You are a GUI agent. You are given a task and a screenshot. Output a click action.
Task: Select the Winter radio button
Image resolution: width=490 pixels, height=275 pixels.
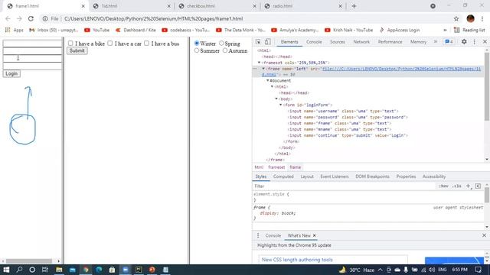(x=197, y=43)
